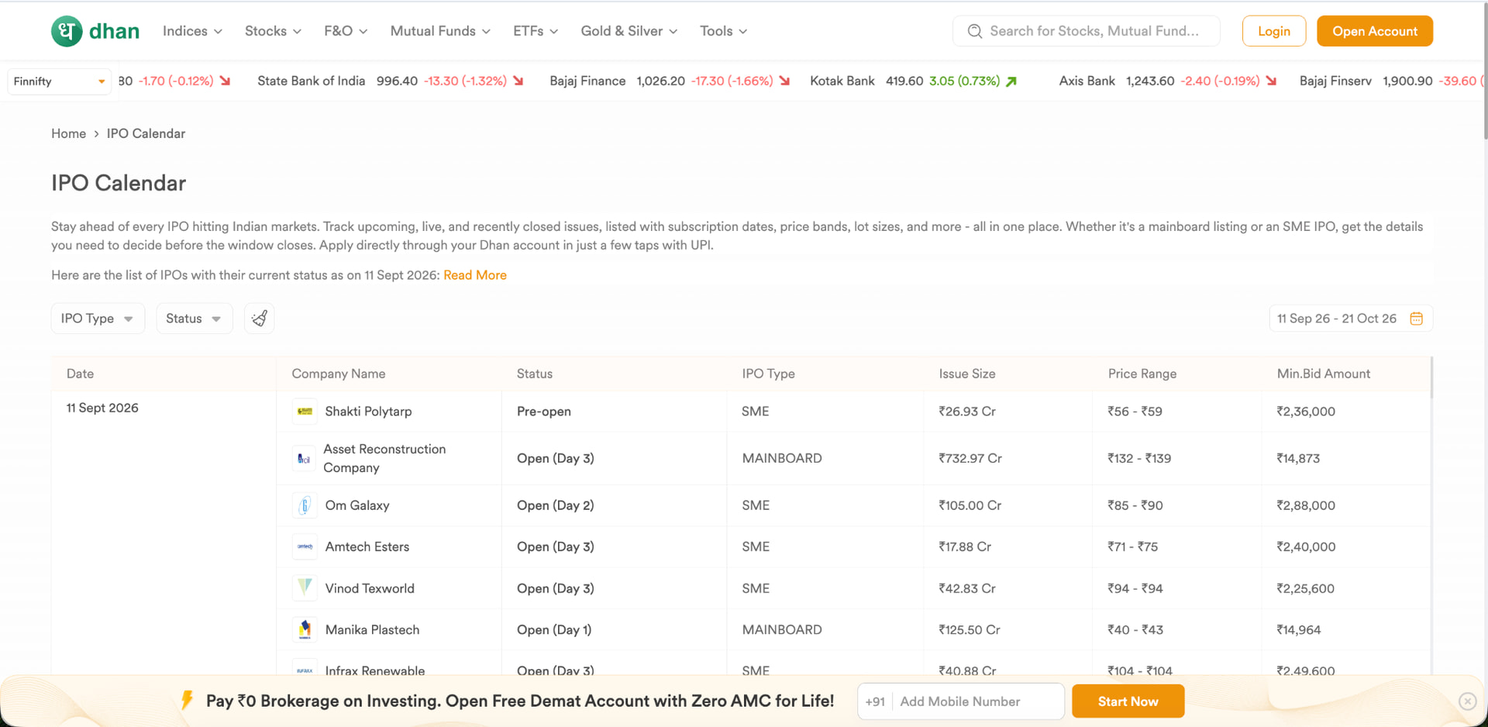This screenshot has width=1488, height=727.
Task: Open the ETFs menu
Action: coord(536,31)
